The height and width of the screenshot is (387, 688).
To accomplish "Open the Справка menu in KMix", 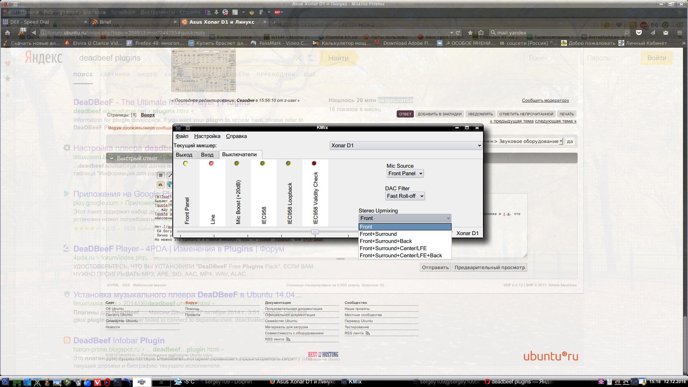I will [x=236, y=136].
